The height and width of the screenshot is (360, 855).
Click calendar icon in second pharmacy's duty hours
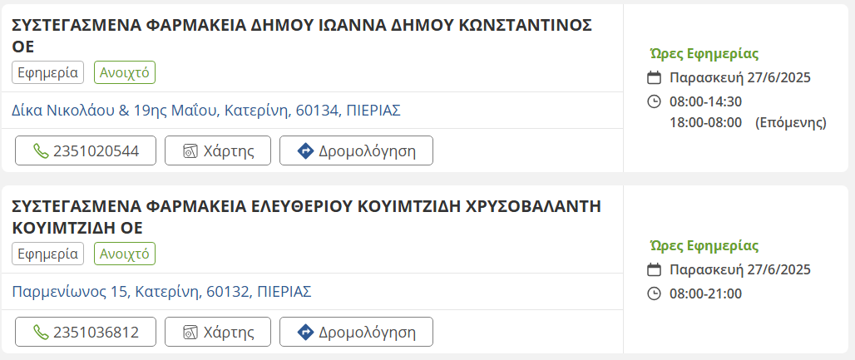pyautogui.click(x=655, y=269)
